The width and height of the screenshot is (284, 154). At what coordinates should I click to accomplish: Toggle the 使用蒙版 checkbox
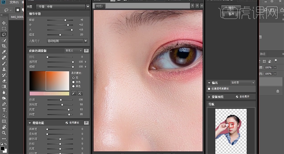coord(67,123)
